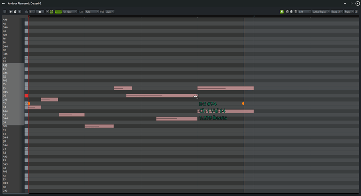Select the E5 note near bar 2

coord(225,89)
